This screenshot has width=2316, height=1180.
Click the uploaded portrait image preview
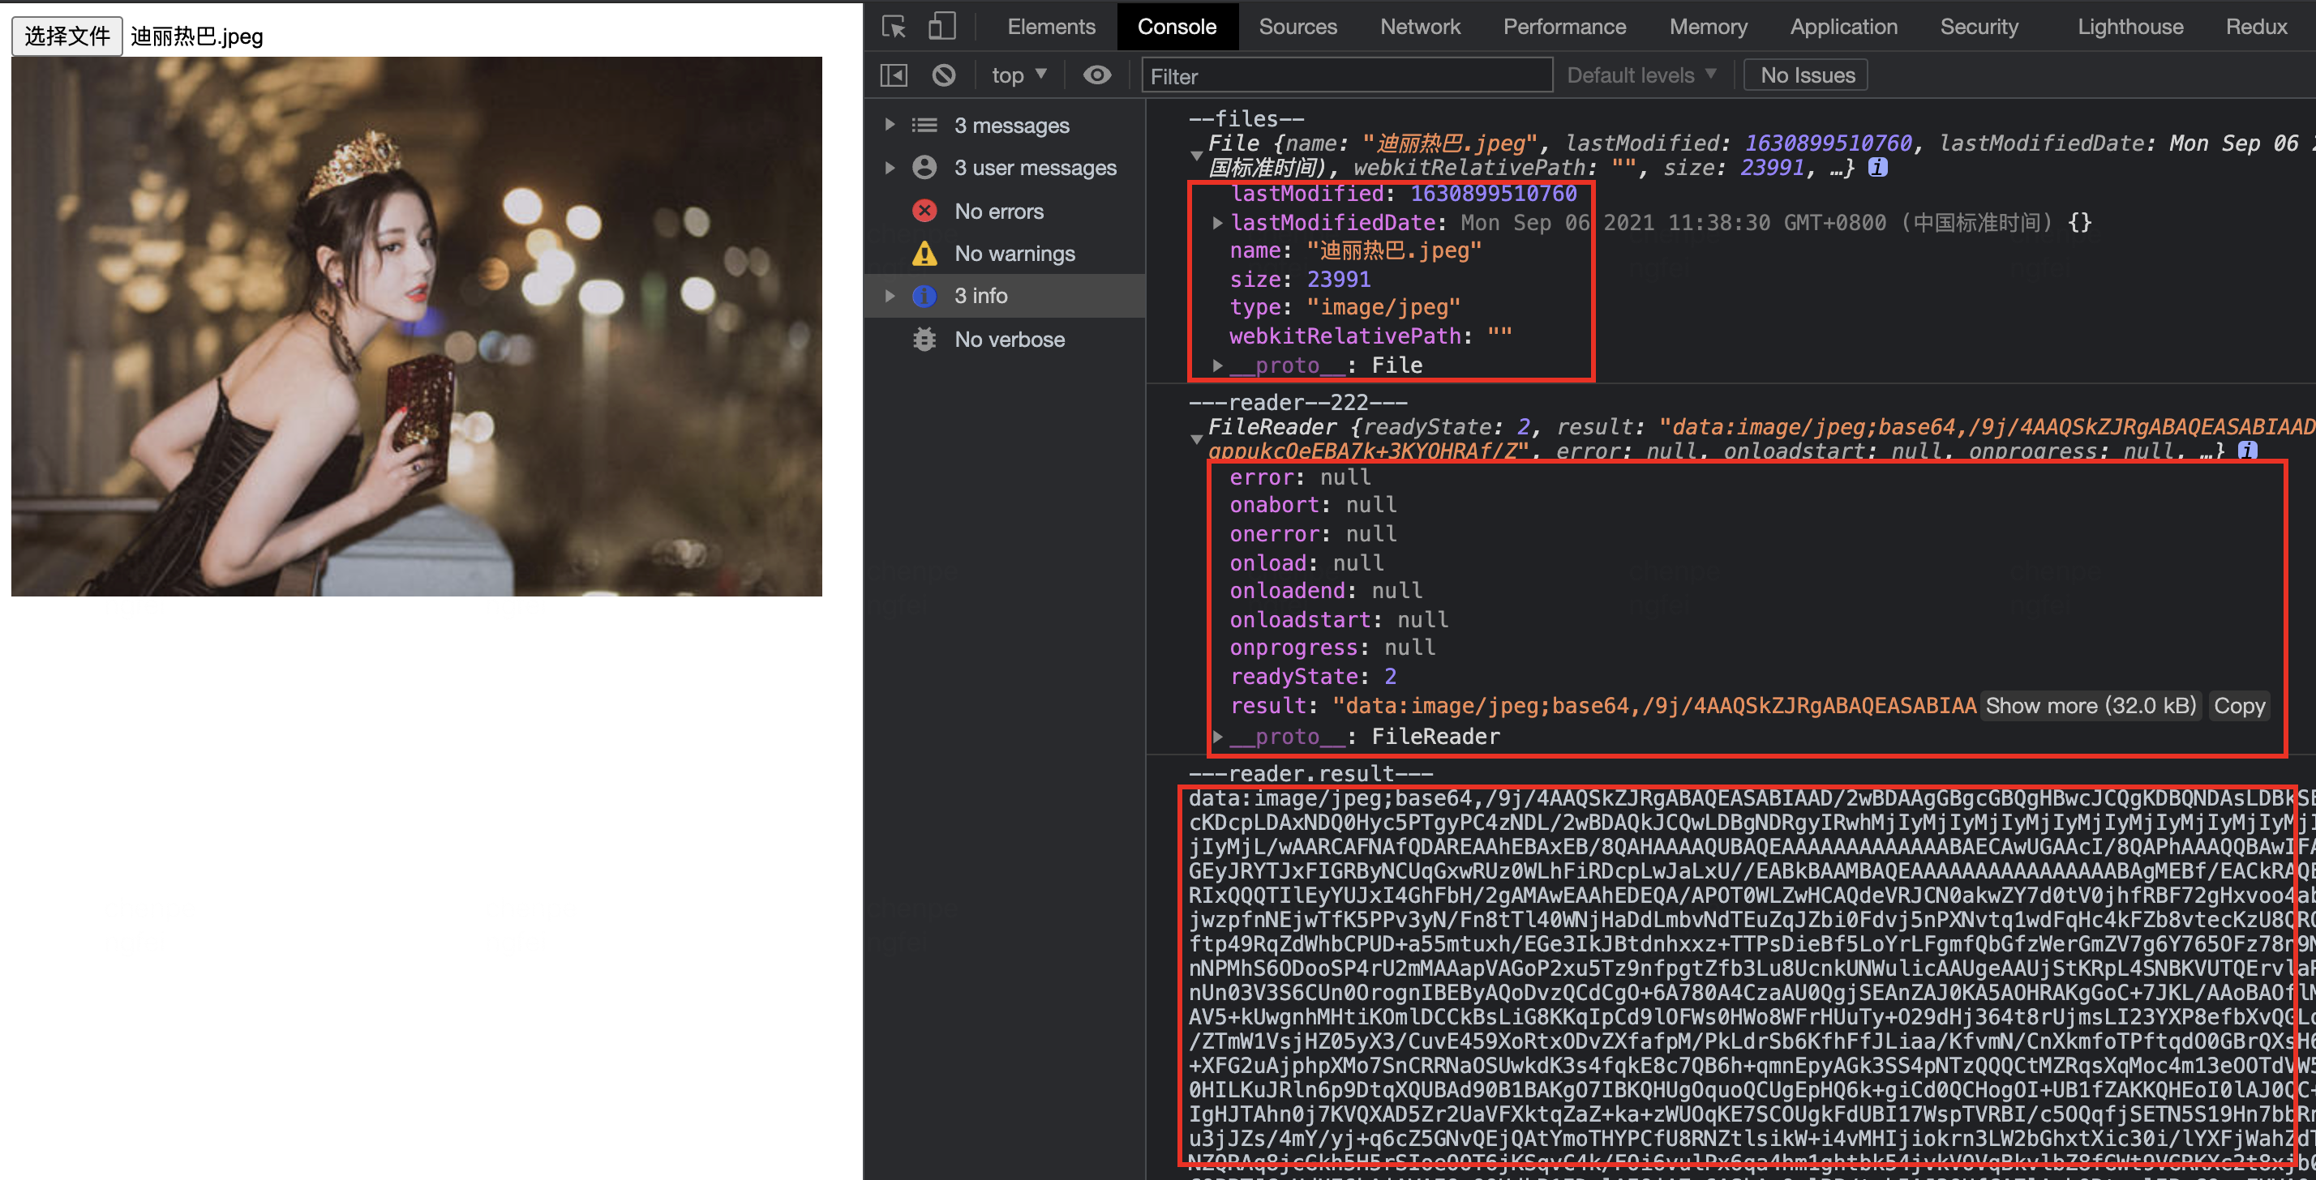[416, 327]
